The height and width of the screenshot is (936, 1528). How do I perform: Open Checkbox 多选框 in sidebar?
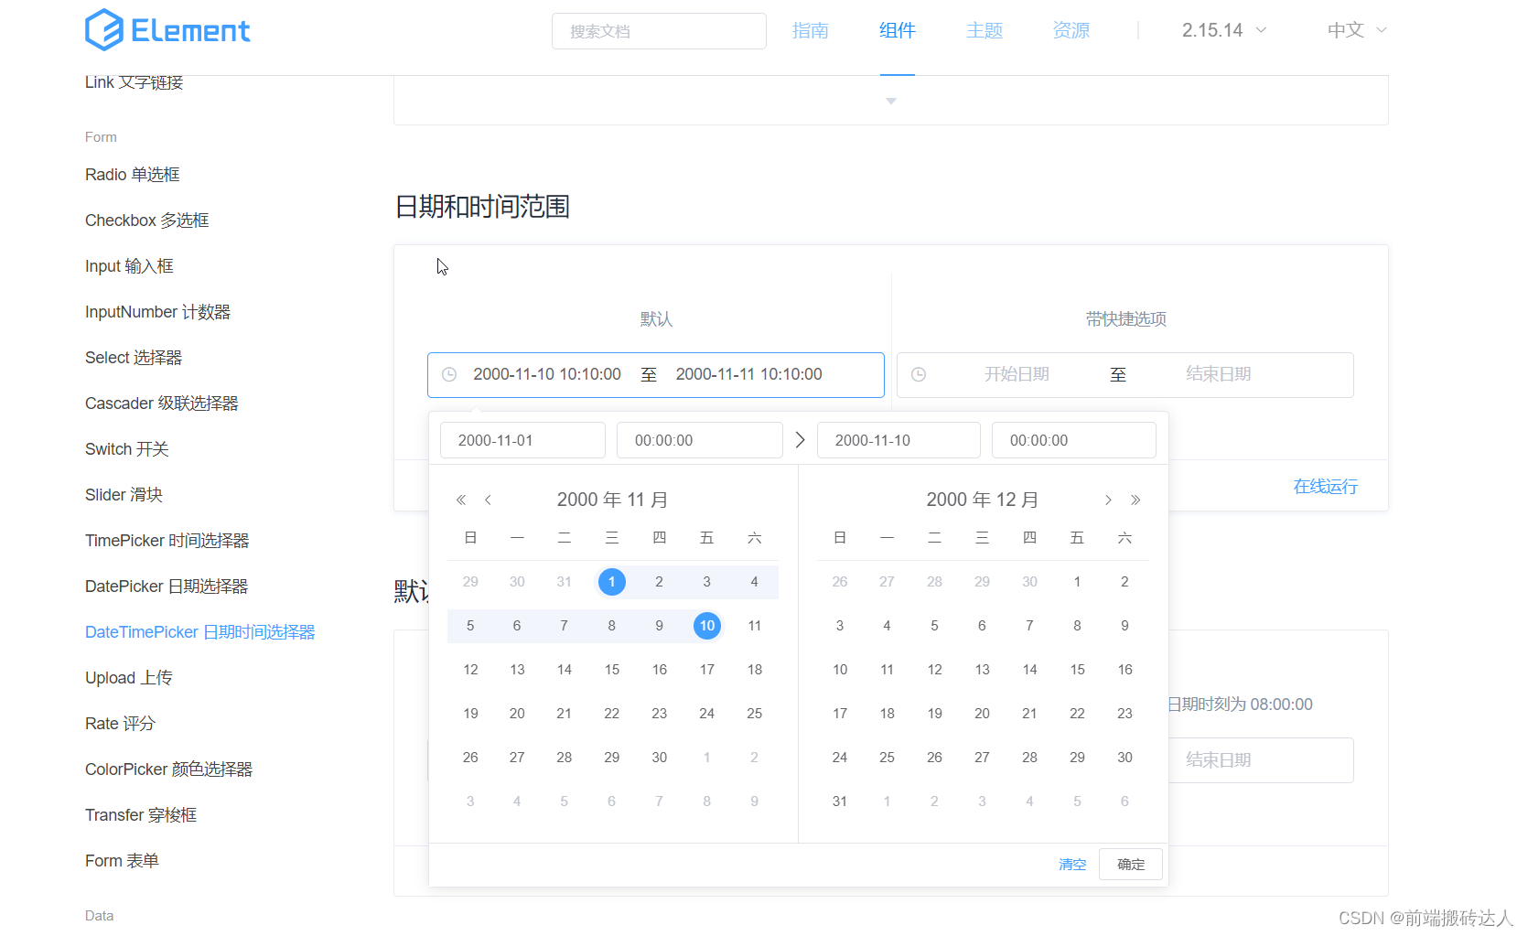(x=147, y=221)
